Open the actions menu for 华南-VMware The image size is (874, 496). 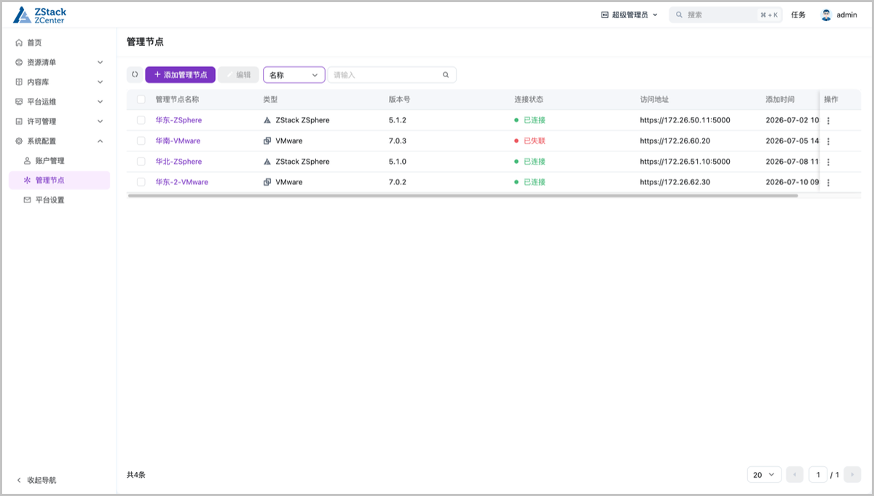[x=828, y=141]
